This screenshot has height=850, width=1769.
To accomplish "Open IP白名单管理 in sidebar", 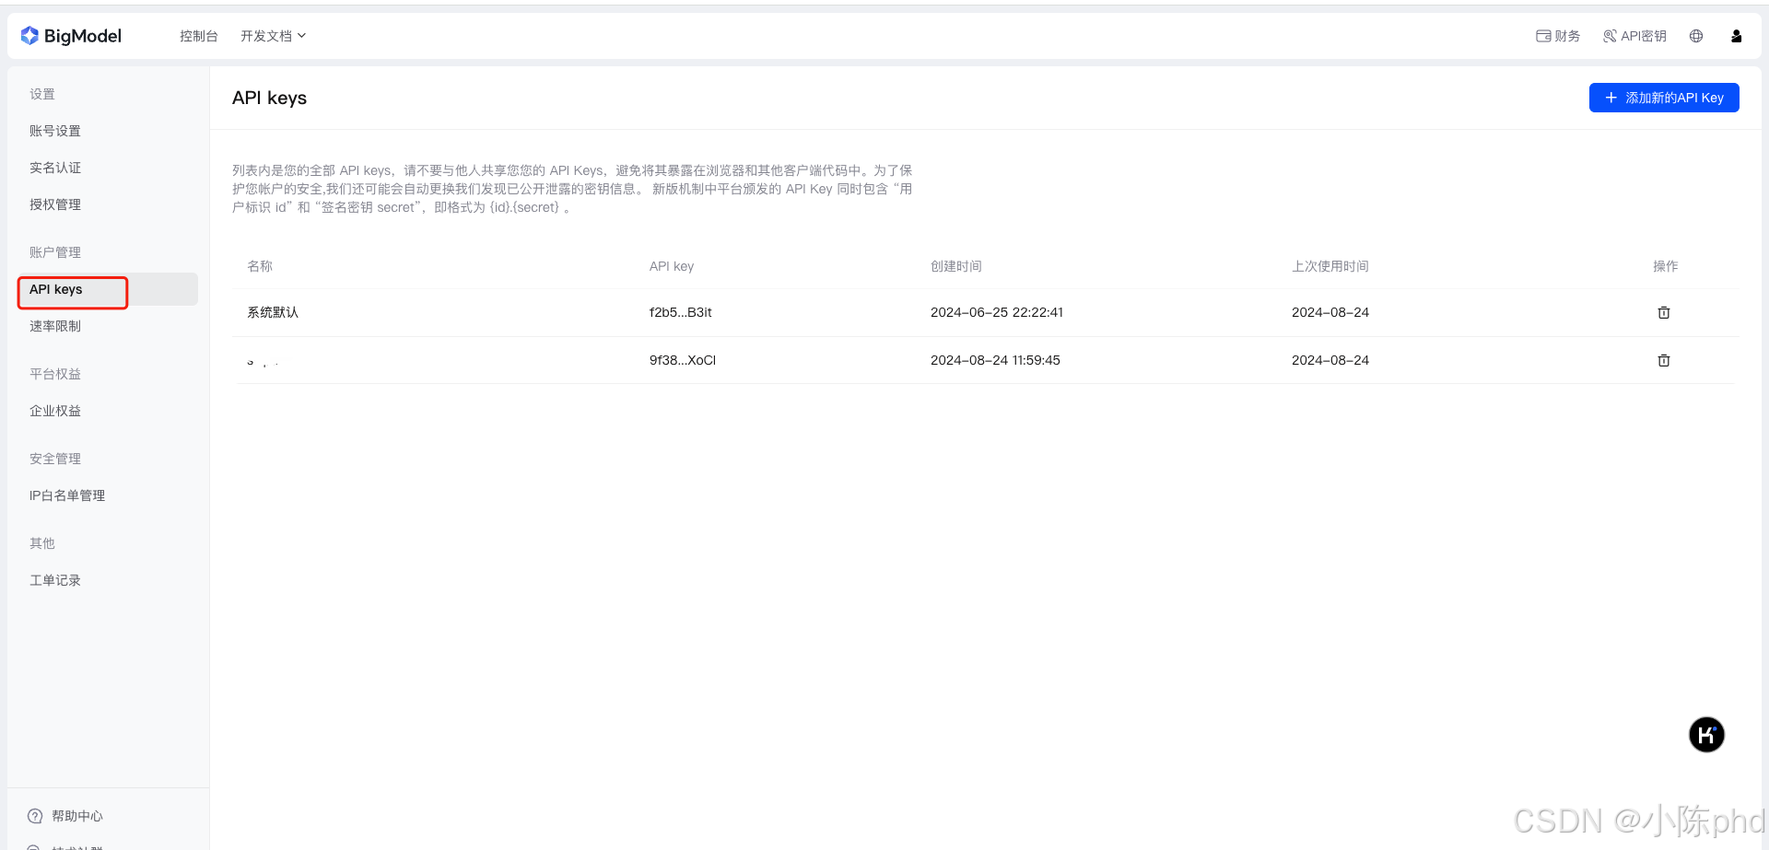I will [67, 495].
